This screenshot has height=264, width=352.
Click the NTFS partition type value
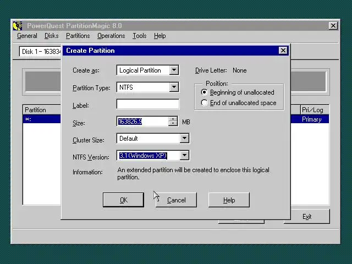[x=126, y=87]
